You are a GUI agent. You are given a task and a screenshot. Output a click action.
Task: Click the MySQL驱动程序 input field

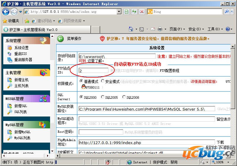[147, 119]
